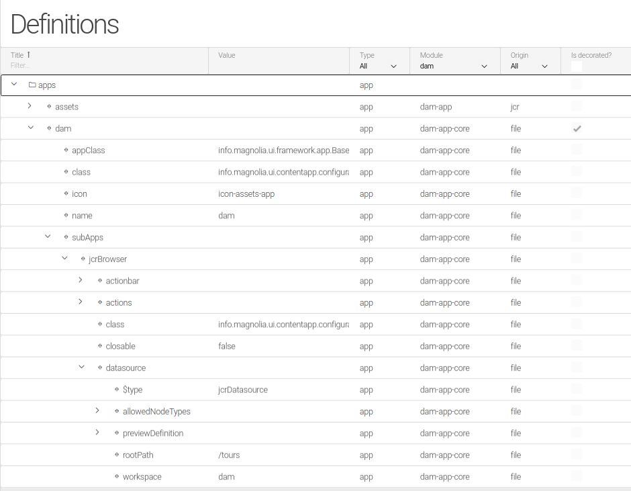Image resolution: width=631 pixels, height=491 pixels.
Task: Sort by the Title column arrow
Action: click(29, 55)
